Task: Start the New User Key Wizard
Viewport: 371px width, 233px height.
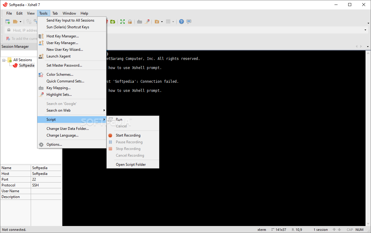Action: coord(72,50)
